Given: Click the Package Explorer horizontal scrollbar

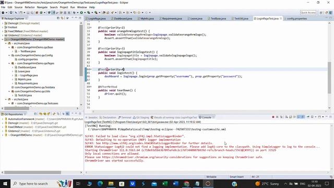Looking at the screenshot, I should 17,108.
